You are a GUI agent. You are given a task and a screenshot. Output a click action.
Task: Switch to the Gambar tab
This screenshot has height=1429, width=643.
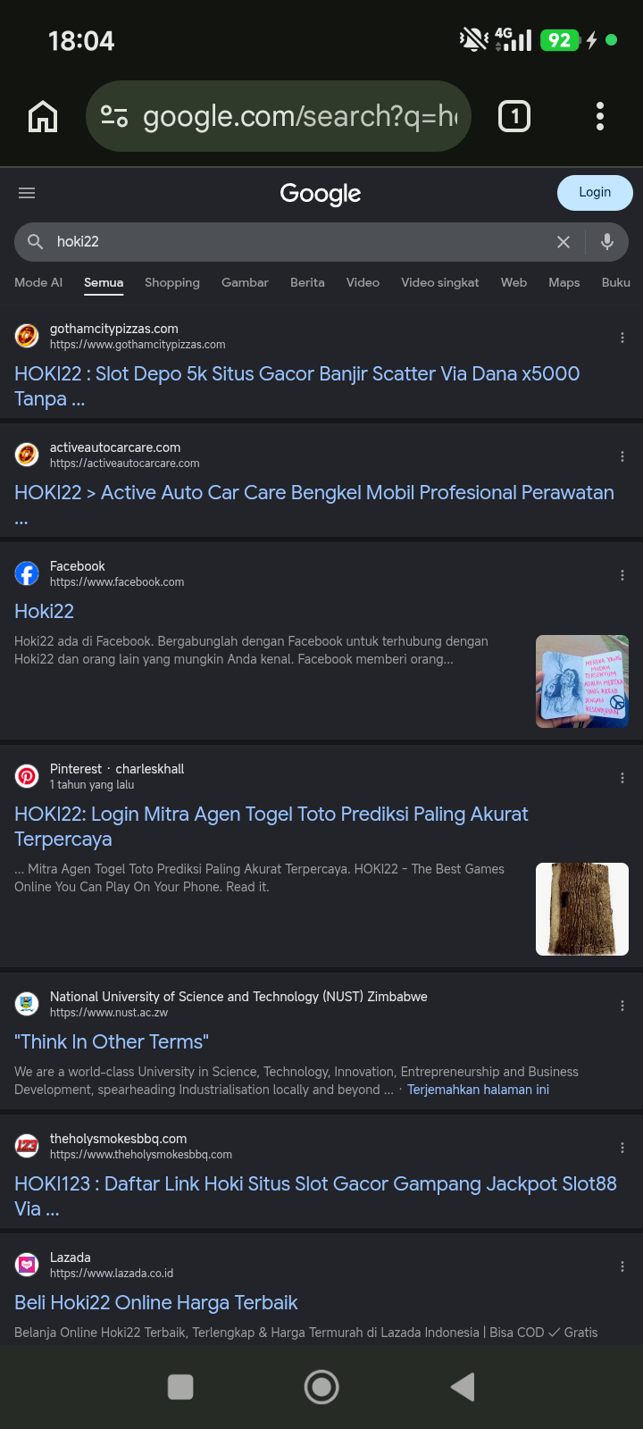(245, 282)
